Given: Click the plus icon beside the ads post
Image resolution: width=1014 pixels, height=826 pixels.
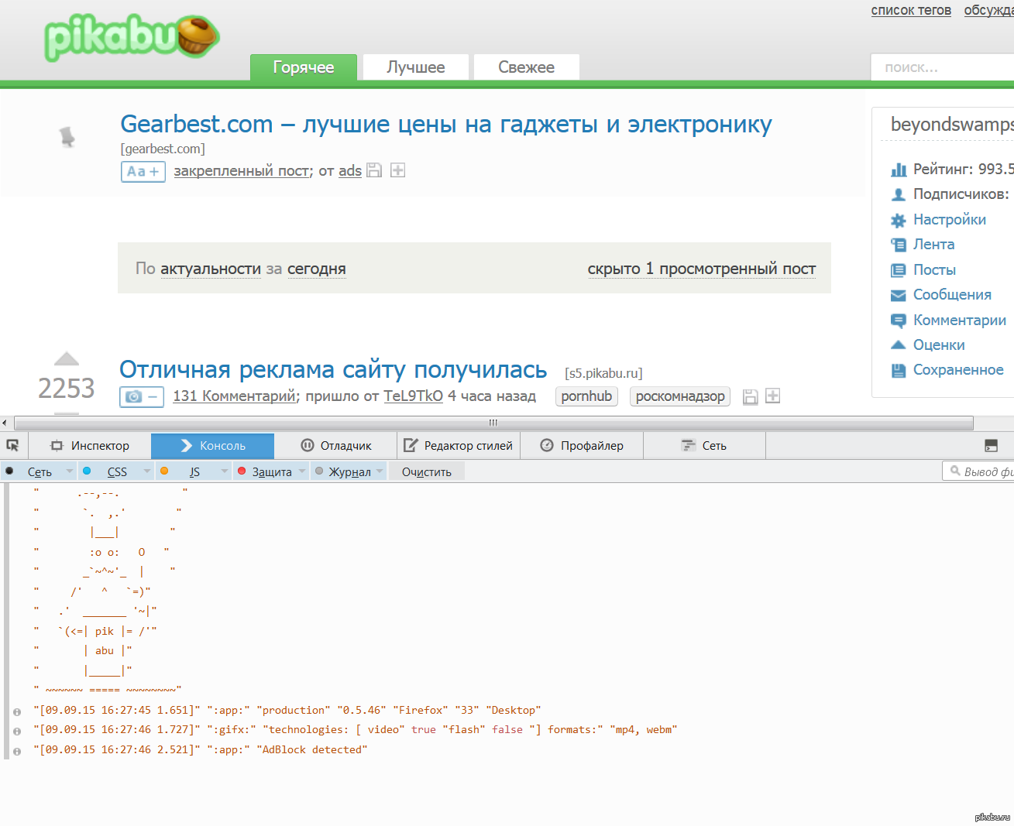Looking at the screenshot, I should (397, 170).
